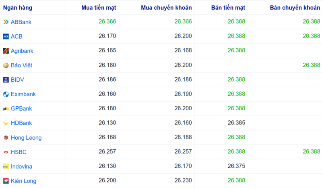Image resolution: width=322 pixels, height=188 pixels.
Task: Click the GPBank logo icon
Action: pos(6,109)
